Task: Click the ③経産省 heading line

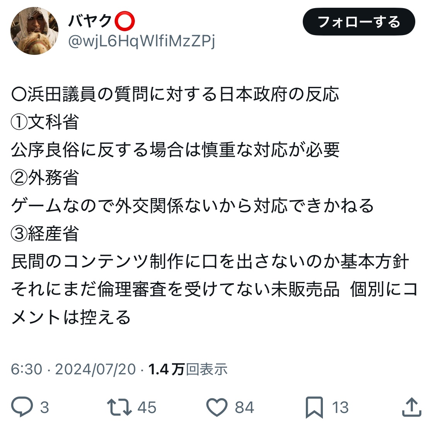Action: tap(45, 233)
